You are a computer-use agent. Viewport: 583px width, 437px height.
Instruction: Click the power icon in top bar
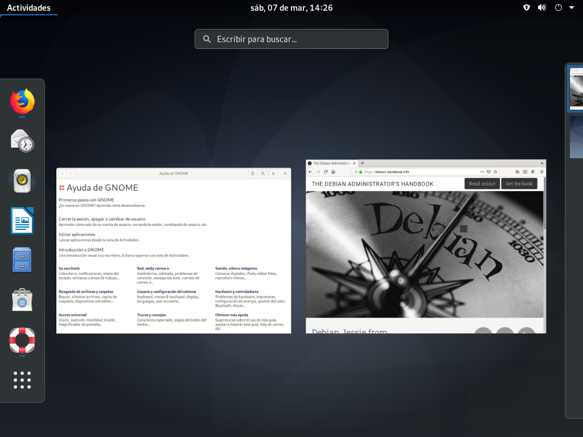[558, 8]
